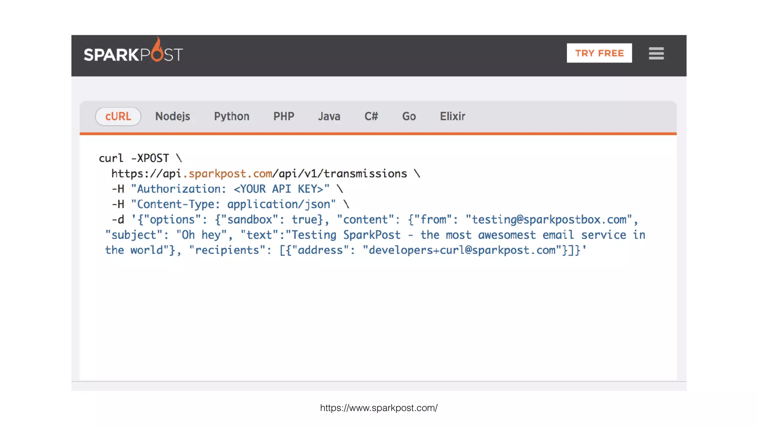View the Go code sample
The height and width of the screenshot is (426, 758).
[x=409, y=116]
